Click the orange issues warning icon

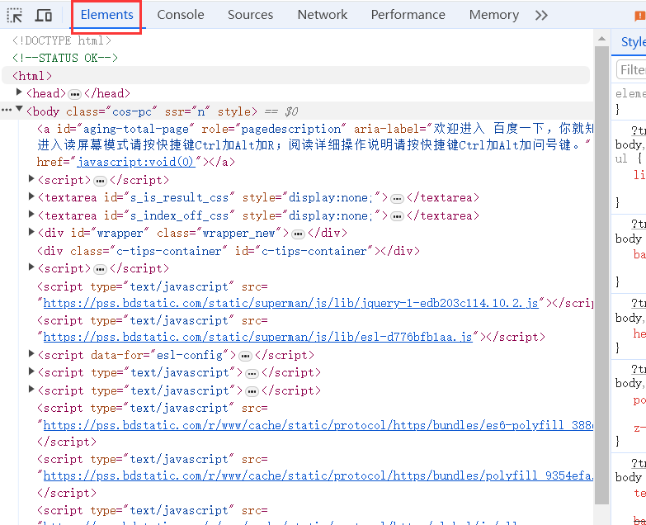(x=640, y=16)
